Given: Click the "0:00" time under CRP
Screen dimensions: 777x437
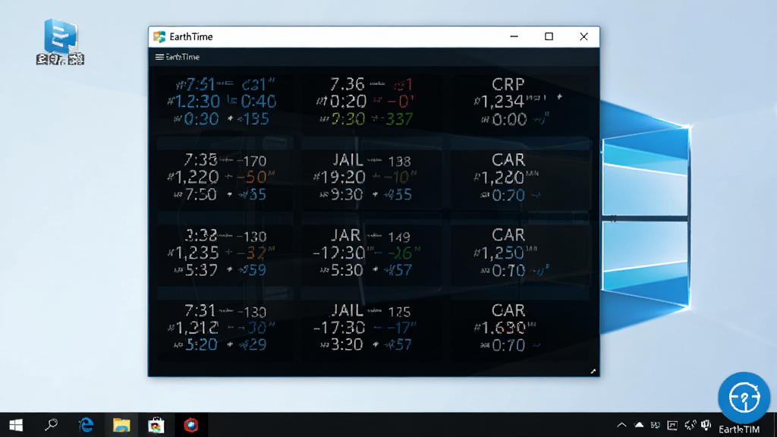Looking at the screenshot, I should (509, 119).
